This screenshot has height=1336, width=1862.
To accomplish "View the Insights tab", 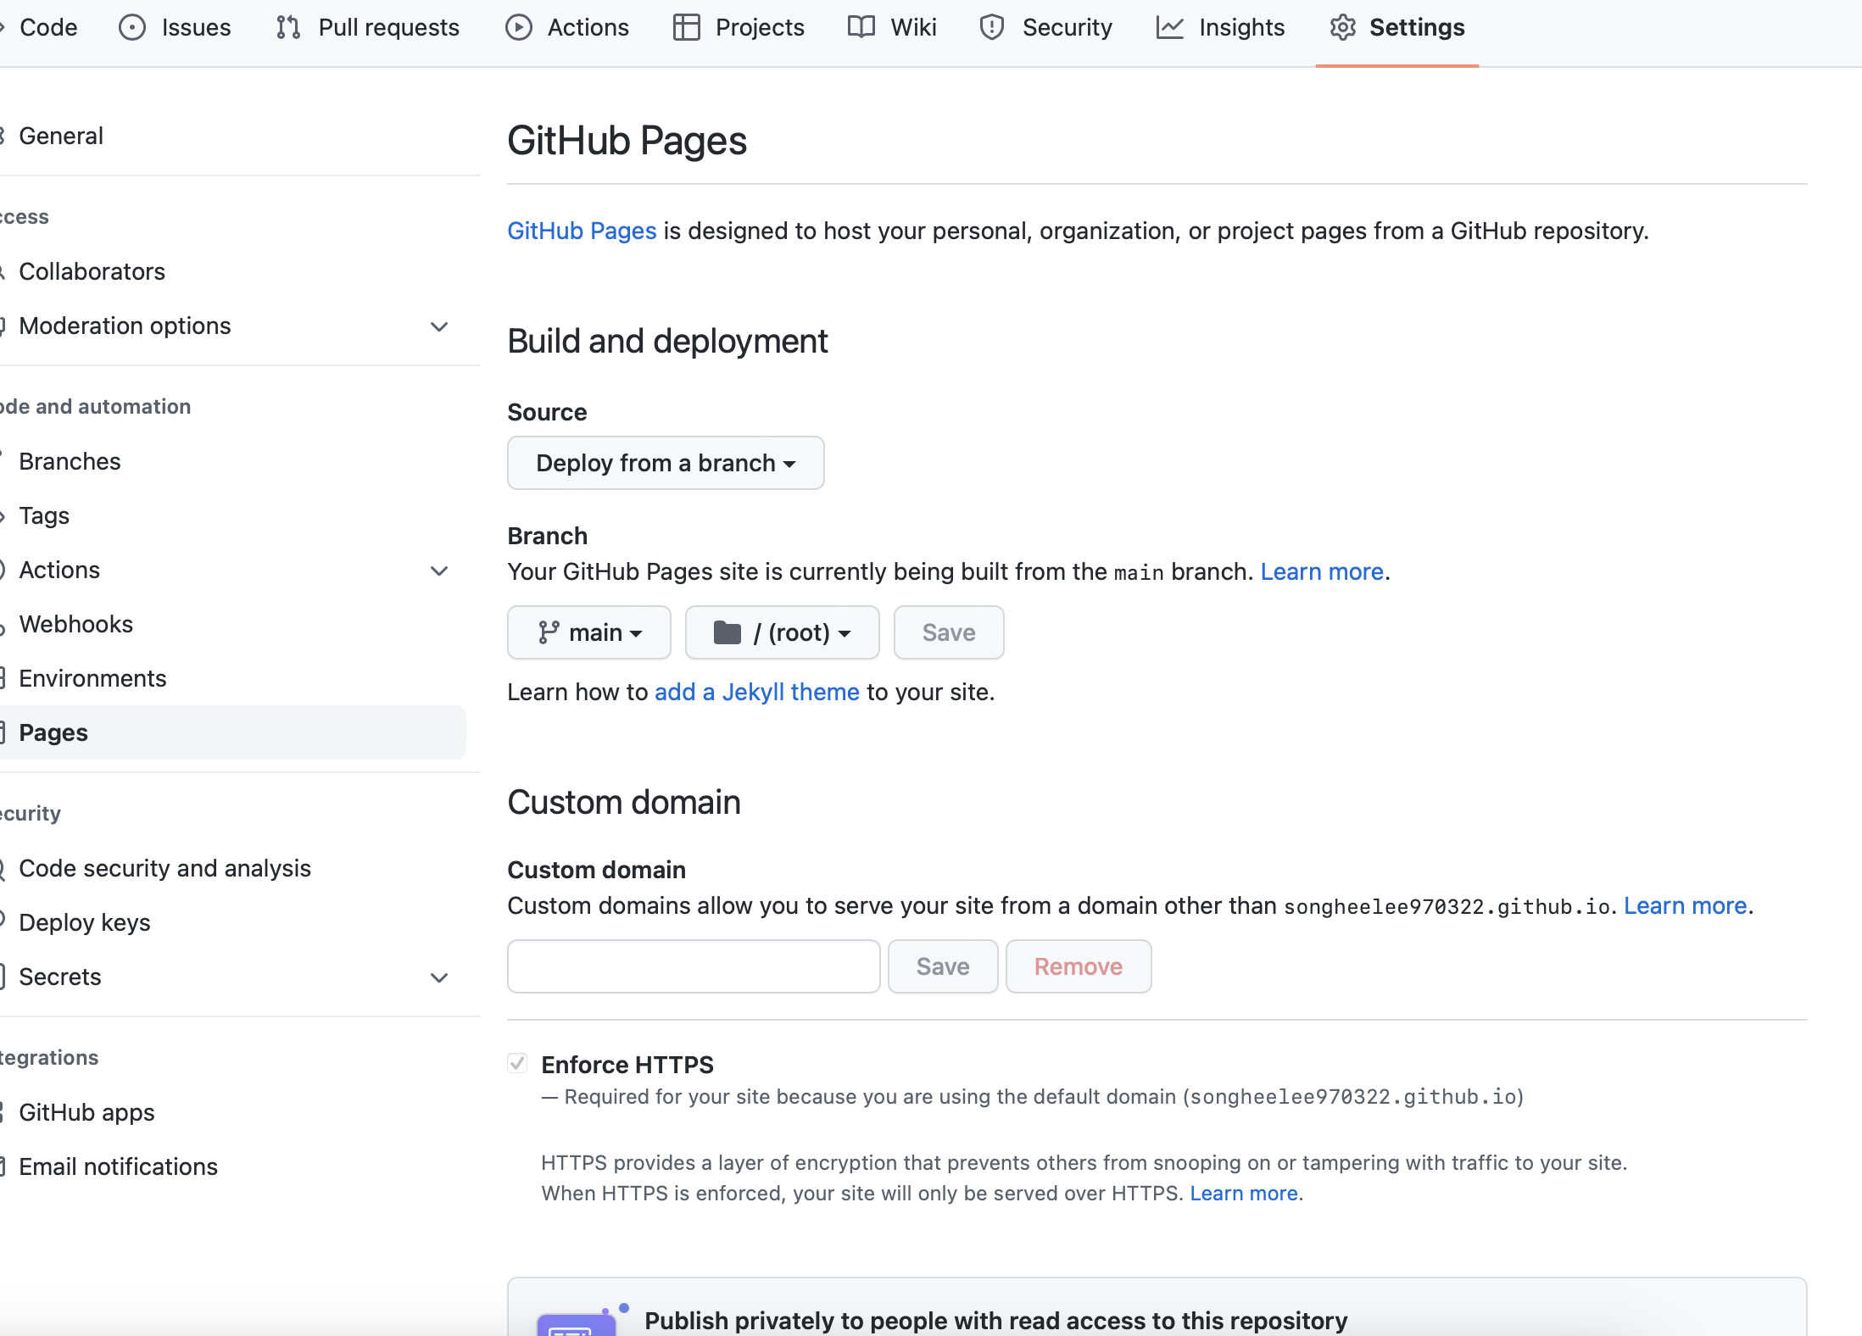I will tap(1221, 28).
